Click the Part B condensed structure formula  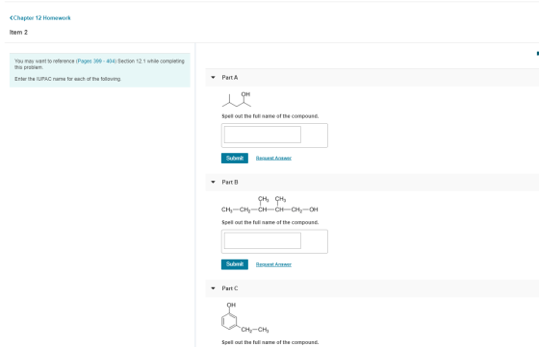tap(269, 205)
